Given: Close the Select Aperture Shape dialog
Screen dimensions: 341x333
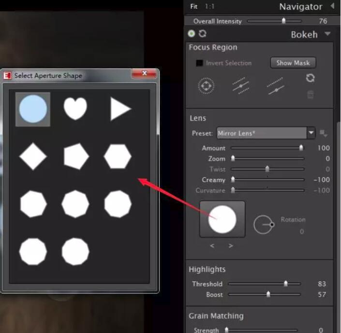Looking at the screenshot, I should (144, 73).
